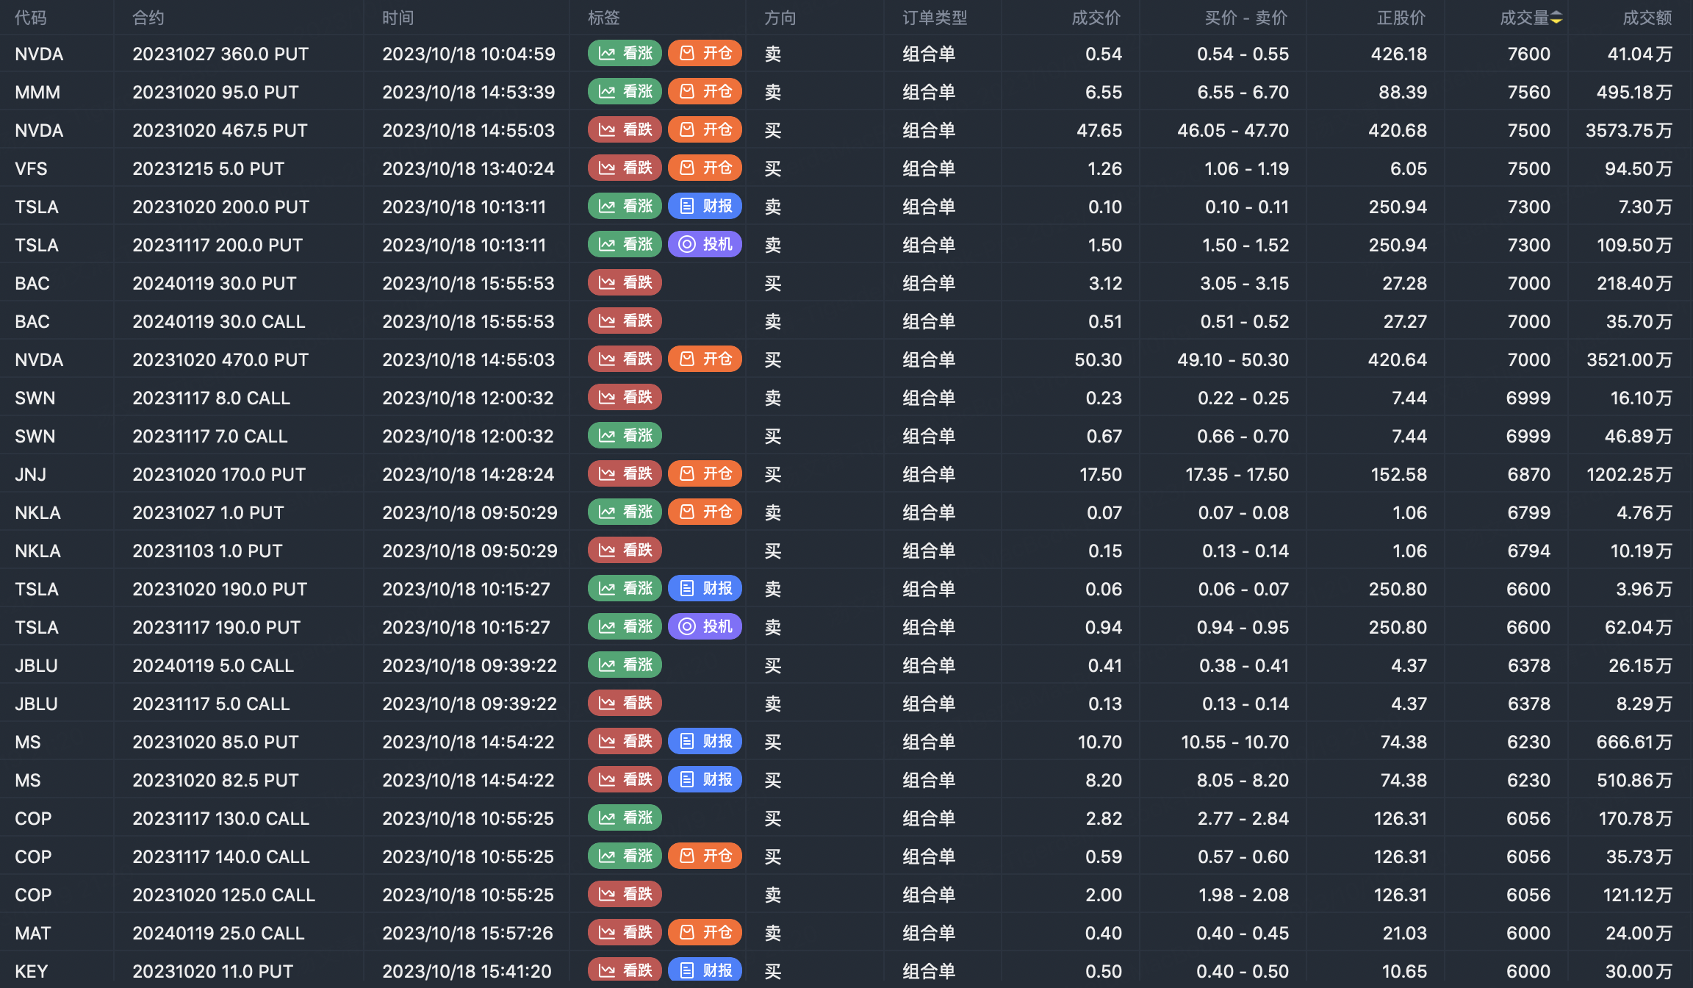Select KEY ticker cell

pos(32,971)
